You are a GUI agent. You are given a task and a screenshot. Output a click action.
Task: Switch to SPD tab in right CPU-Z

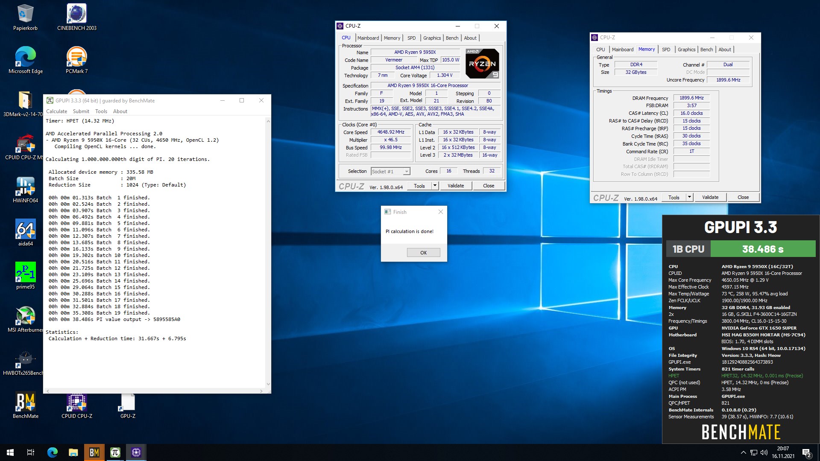[x=666, y=50]
